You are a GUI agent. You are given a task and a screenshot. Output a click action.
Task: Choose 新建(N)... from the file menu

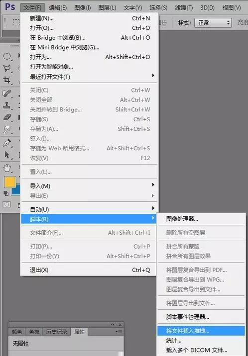(89, 18)
